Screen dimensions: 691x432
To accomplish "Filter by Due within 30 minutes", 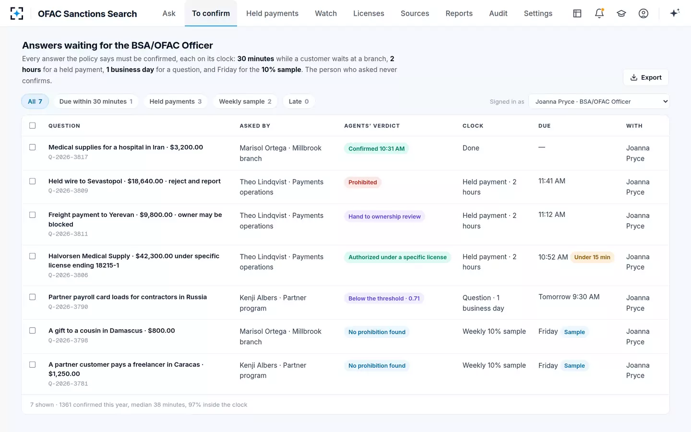I will pos(96,101).
